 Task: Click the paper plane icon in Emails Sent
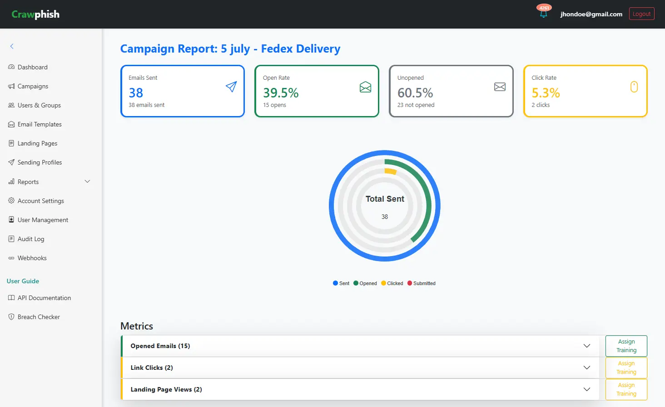click(x=231, y=87)
